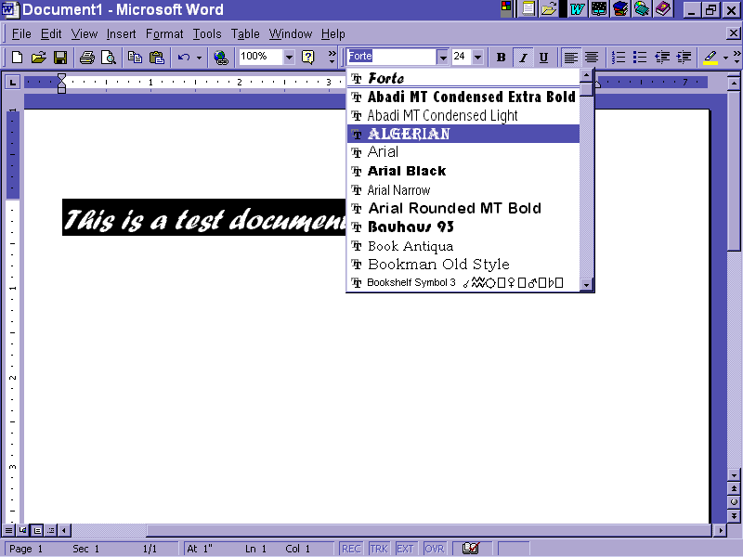Click the Increase Indent icon
743x557 pixels.
[x=684, y=58]
